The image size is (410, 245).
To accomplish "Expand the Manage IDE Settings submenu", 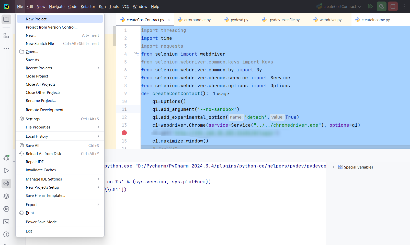I will pos(98,179).
